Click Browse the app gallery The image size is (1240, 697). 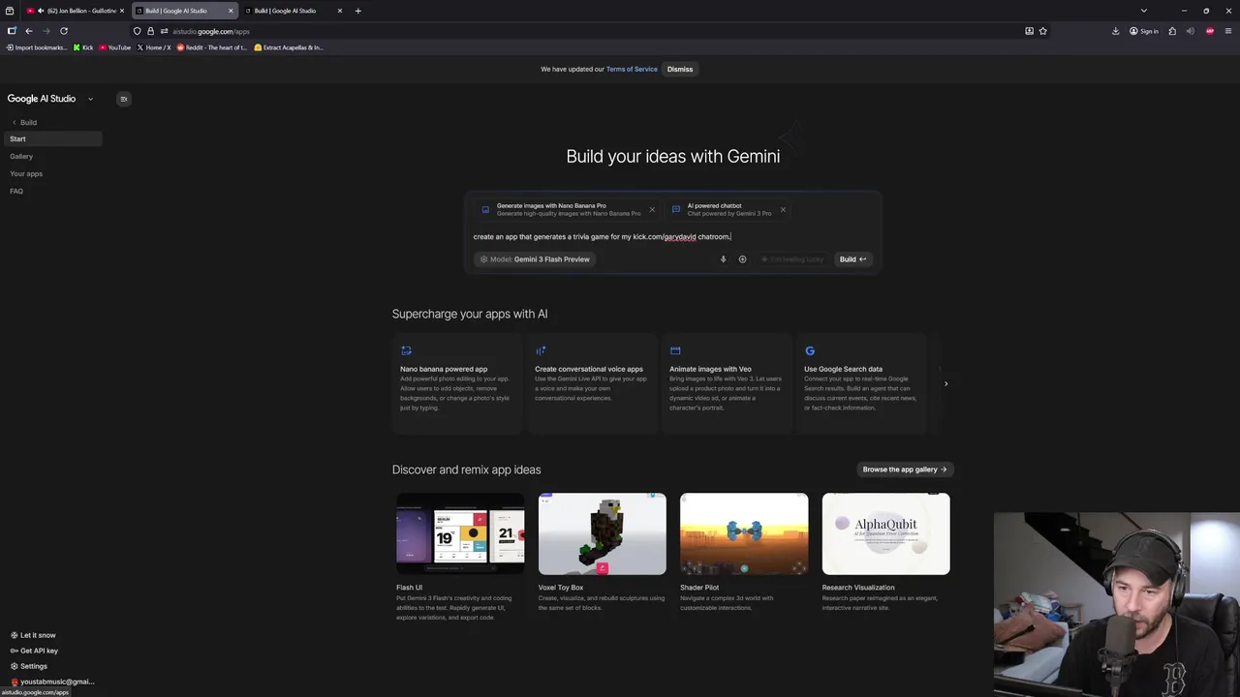coord(905,470)
